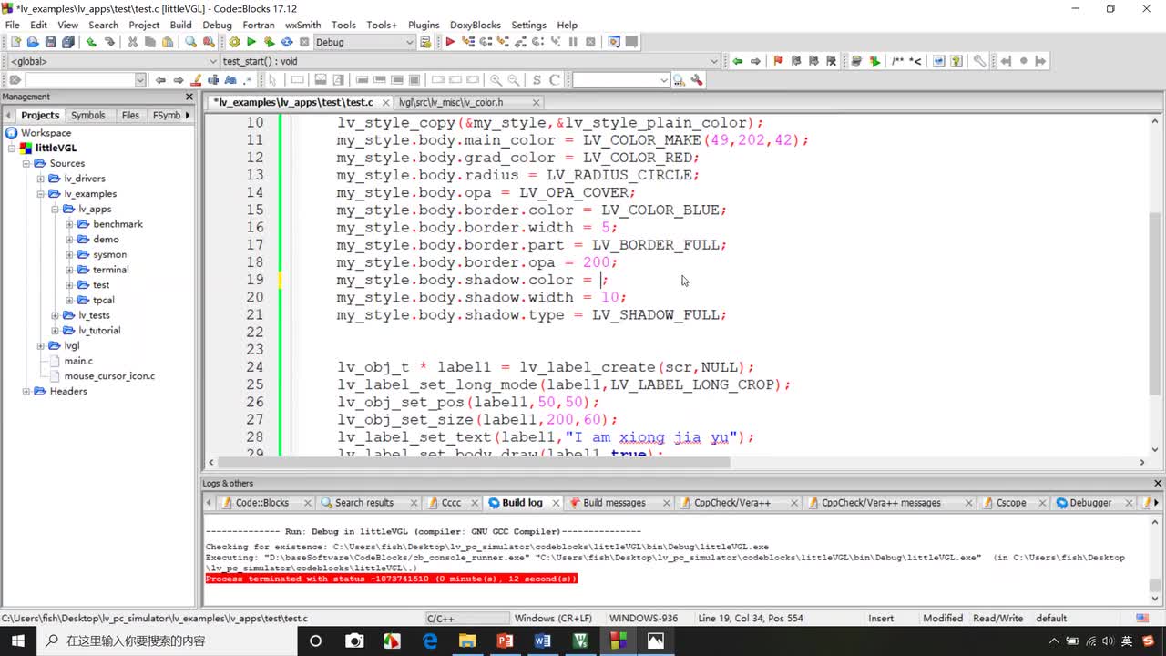Jump back with green left arrow
Screen dimensions: 1166x656
737,61
